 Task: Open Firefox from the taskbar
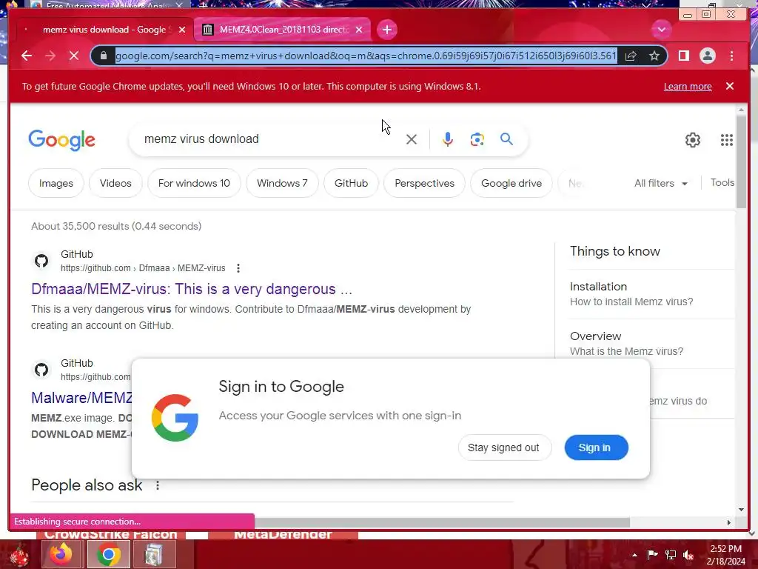(x=61, y=554)
